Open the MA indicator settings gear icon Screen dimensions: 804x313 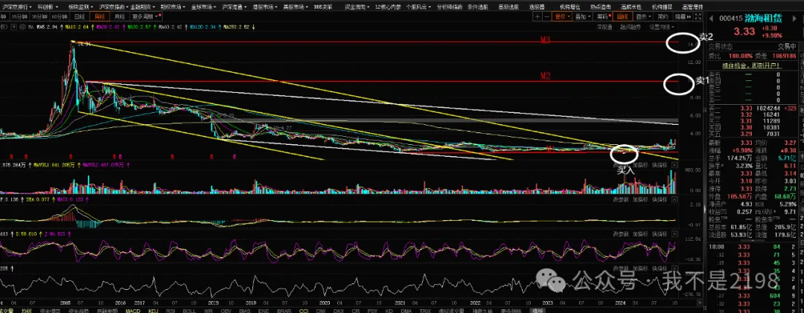click(x=22, y=27)
